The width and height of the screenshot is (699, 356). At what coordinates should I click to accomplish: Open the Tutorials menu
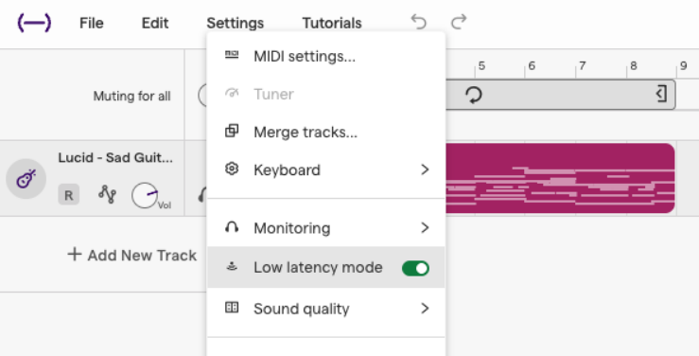pos(332,23)
